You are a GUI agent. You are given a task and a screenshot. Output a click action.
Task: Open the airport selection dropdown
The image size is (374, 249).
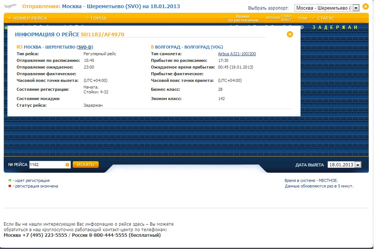tap(356, 8)
